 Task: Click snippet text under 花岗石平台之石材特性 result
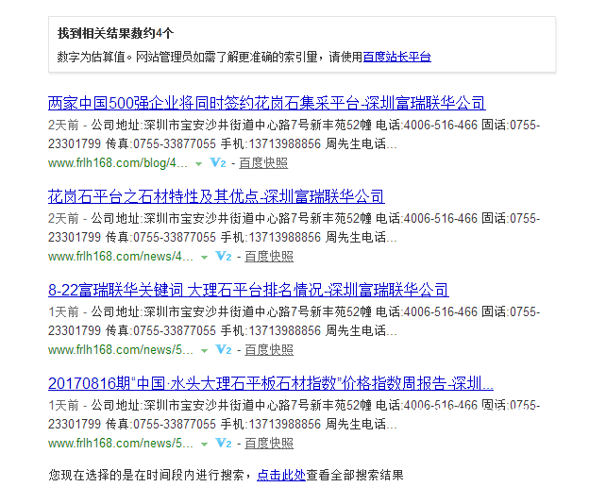[294, 227]
